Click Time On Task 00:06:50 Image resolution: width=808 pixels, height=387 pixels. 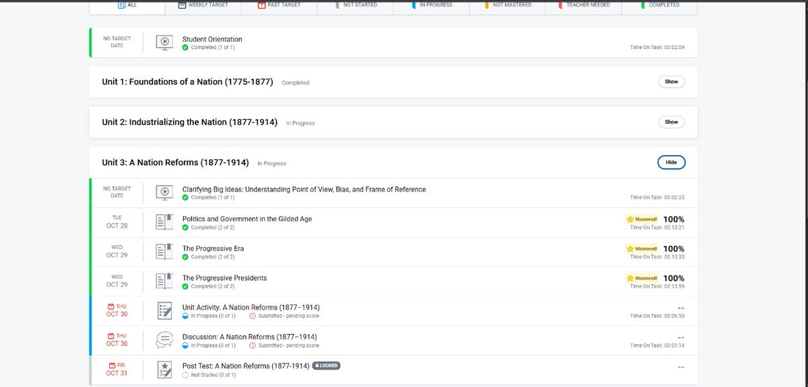pyautogui.click(x=657, y=316)
